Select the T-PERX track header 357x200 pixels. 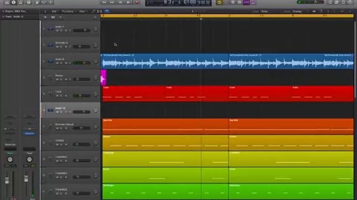71,143
